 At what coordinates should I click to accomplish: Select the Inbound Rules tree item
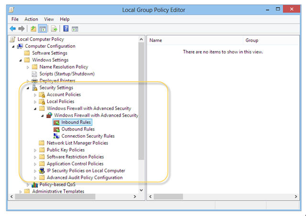pos(76,122)
